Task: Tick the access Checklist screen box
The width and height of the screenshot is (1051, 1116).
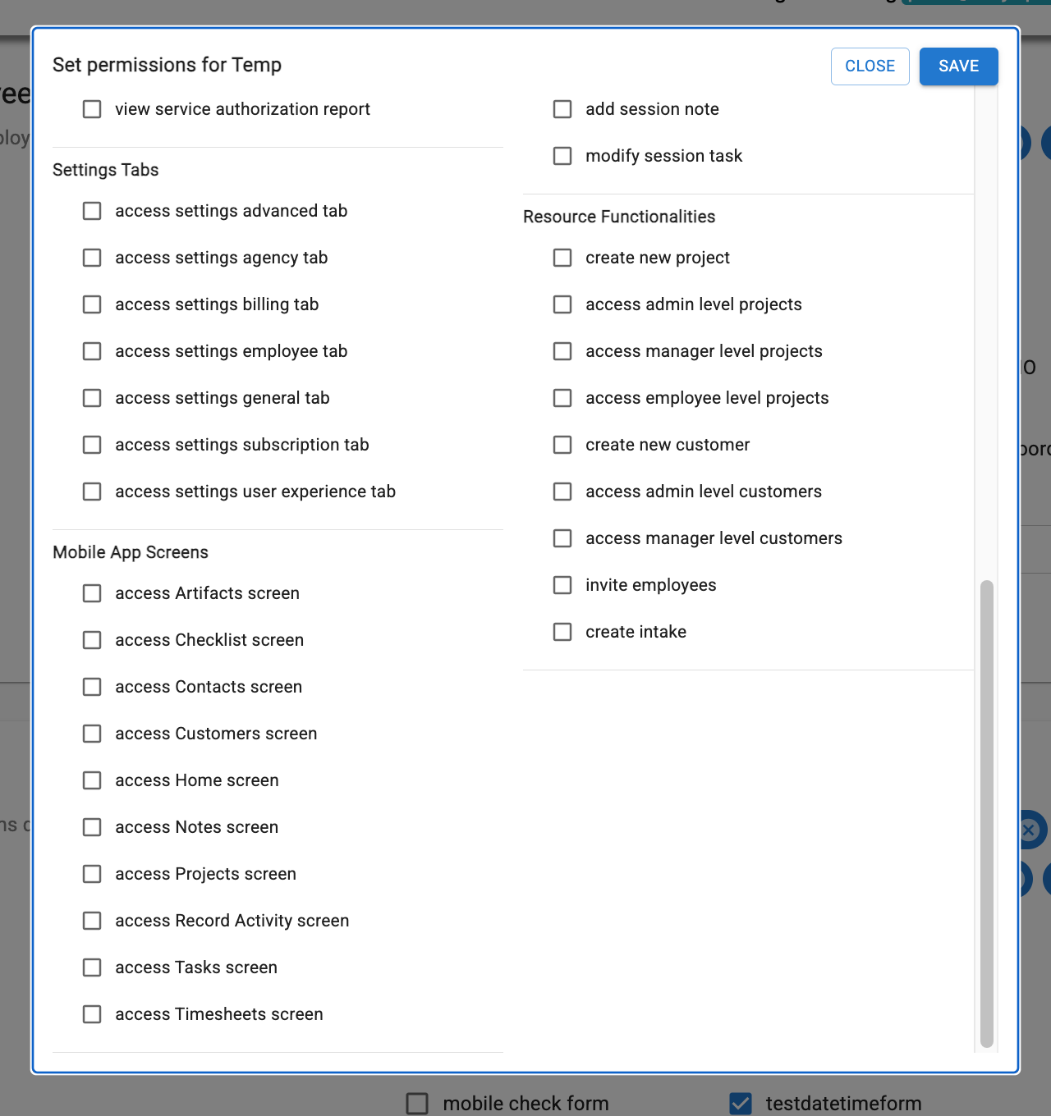Action: pyautogui.click(x=92, y=640)
